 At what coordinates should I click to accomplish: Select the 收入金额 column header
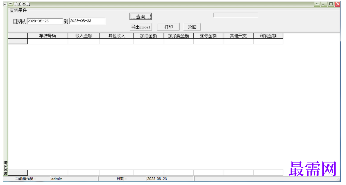pyautogui.click(x=84, y=36)
